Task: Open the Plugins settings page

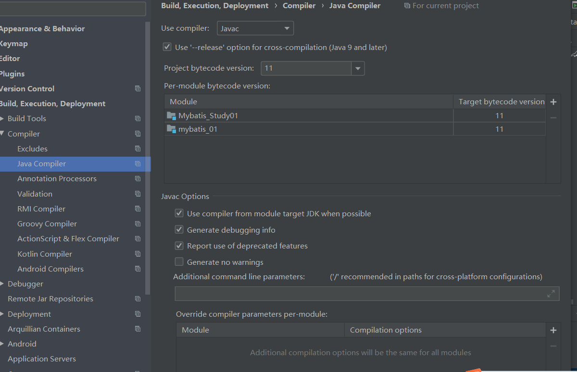Action: click(x=12, y=74)
